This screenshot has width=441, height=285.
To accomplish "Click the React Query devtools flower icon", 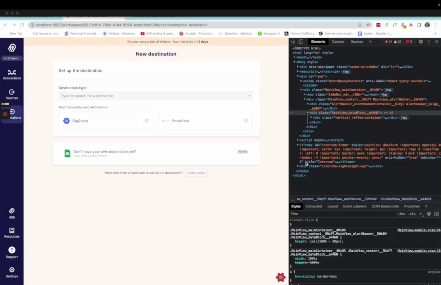I will [280, 277].
